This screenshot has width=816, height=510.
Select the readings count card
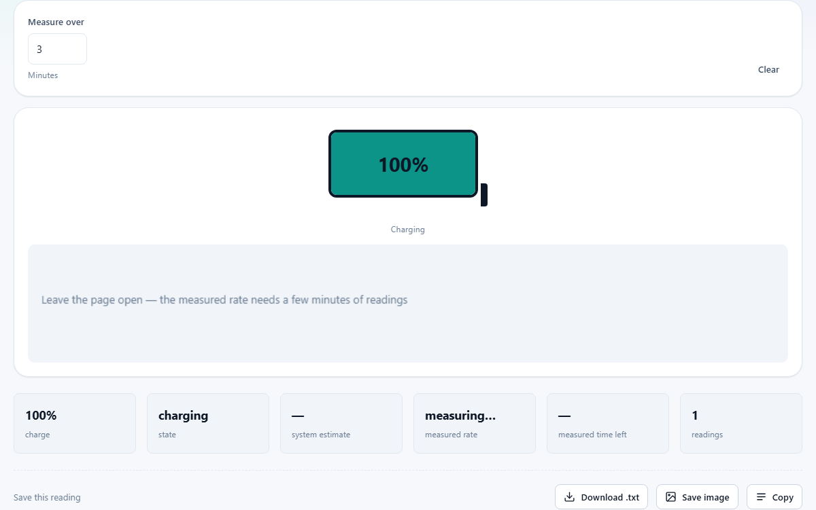[x=741, y=423]
